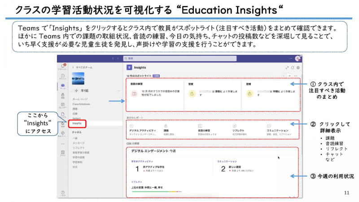Open the Activity bell icon in Teams rail

point(63,66)
